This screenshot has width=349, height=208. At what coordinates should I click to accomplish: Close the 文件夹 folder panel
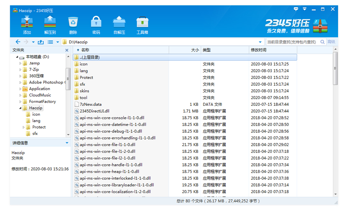67,50
